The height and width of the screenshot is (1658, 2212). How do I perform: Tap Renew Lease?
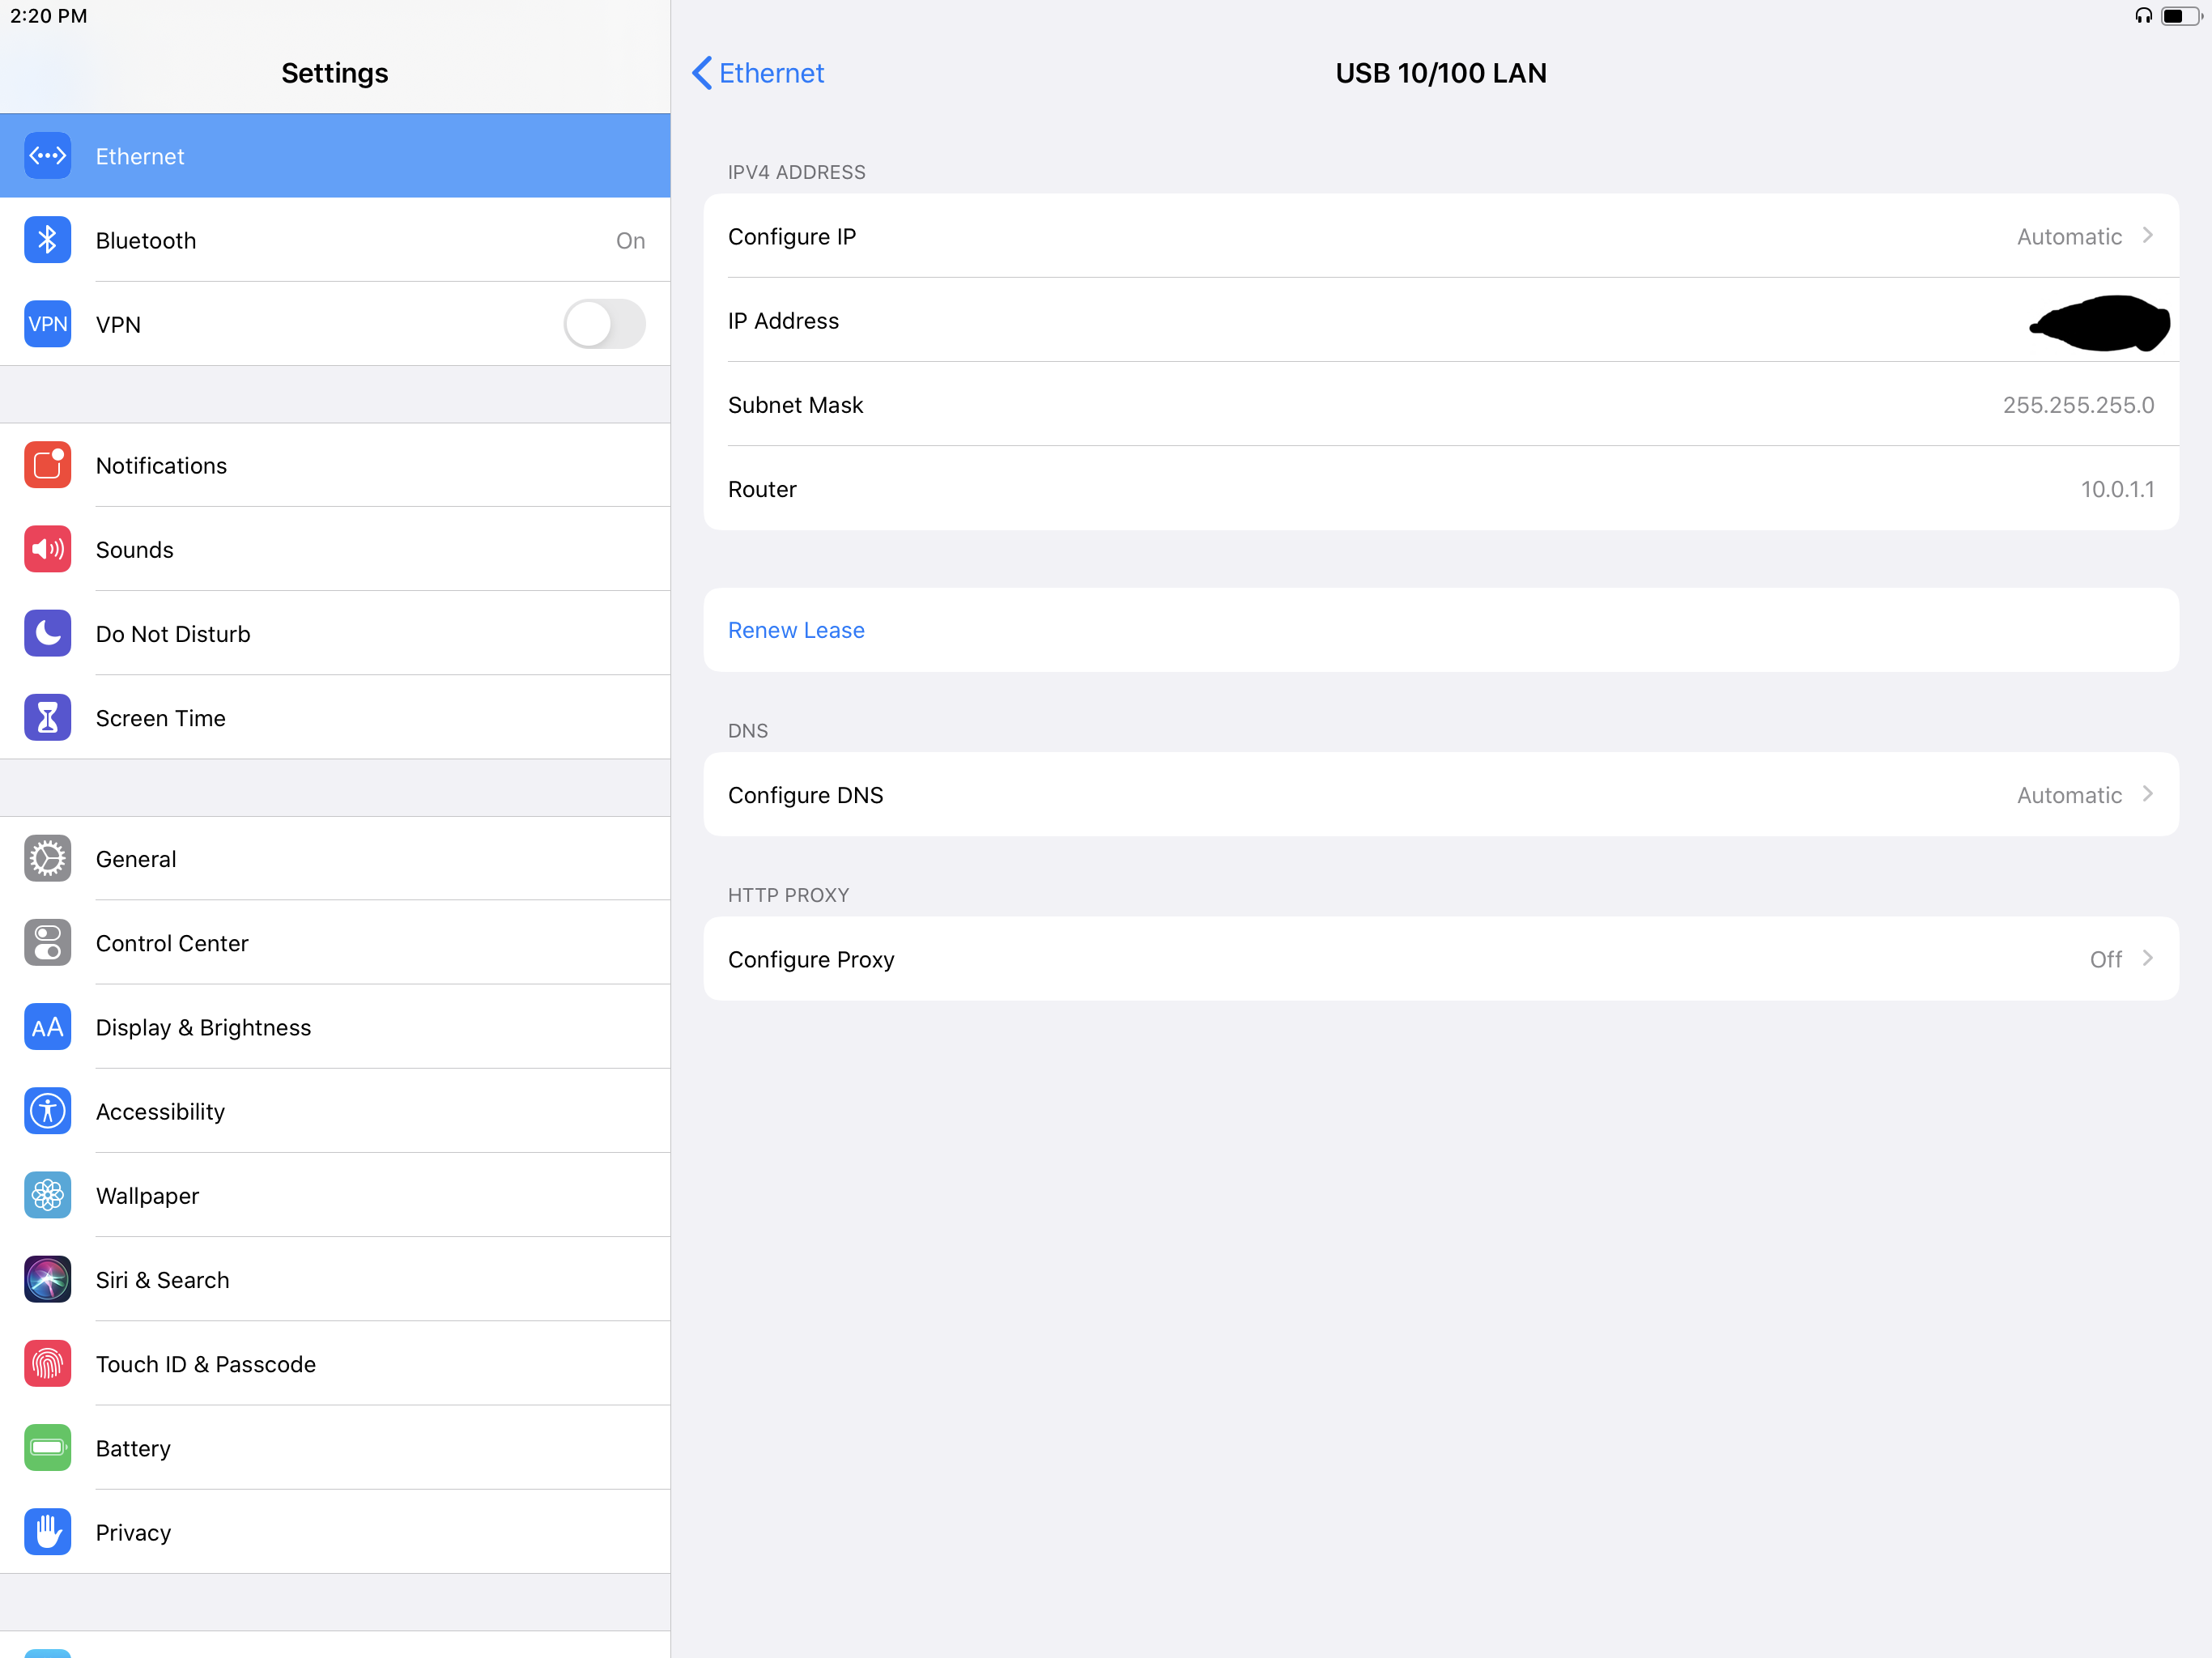[x=796, y=629]
